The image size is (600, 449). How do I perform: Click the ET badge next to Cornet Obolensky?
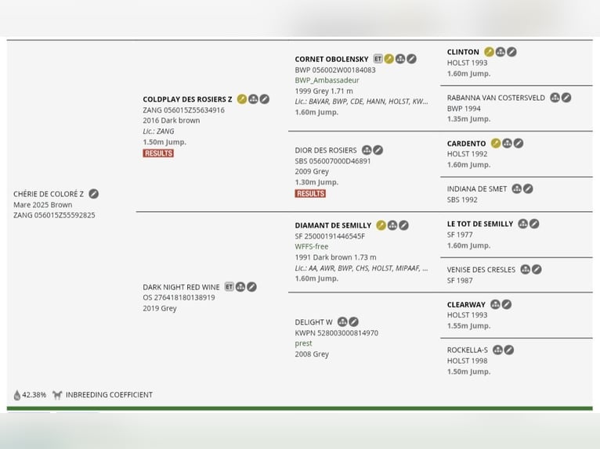(x=378, y=59)
